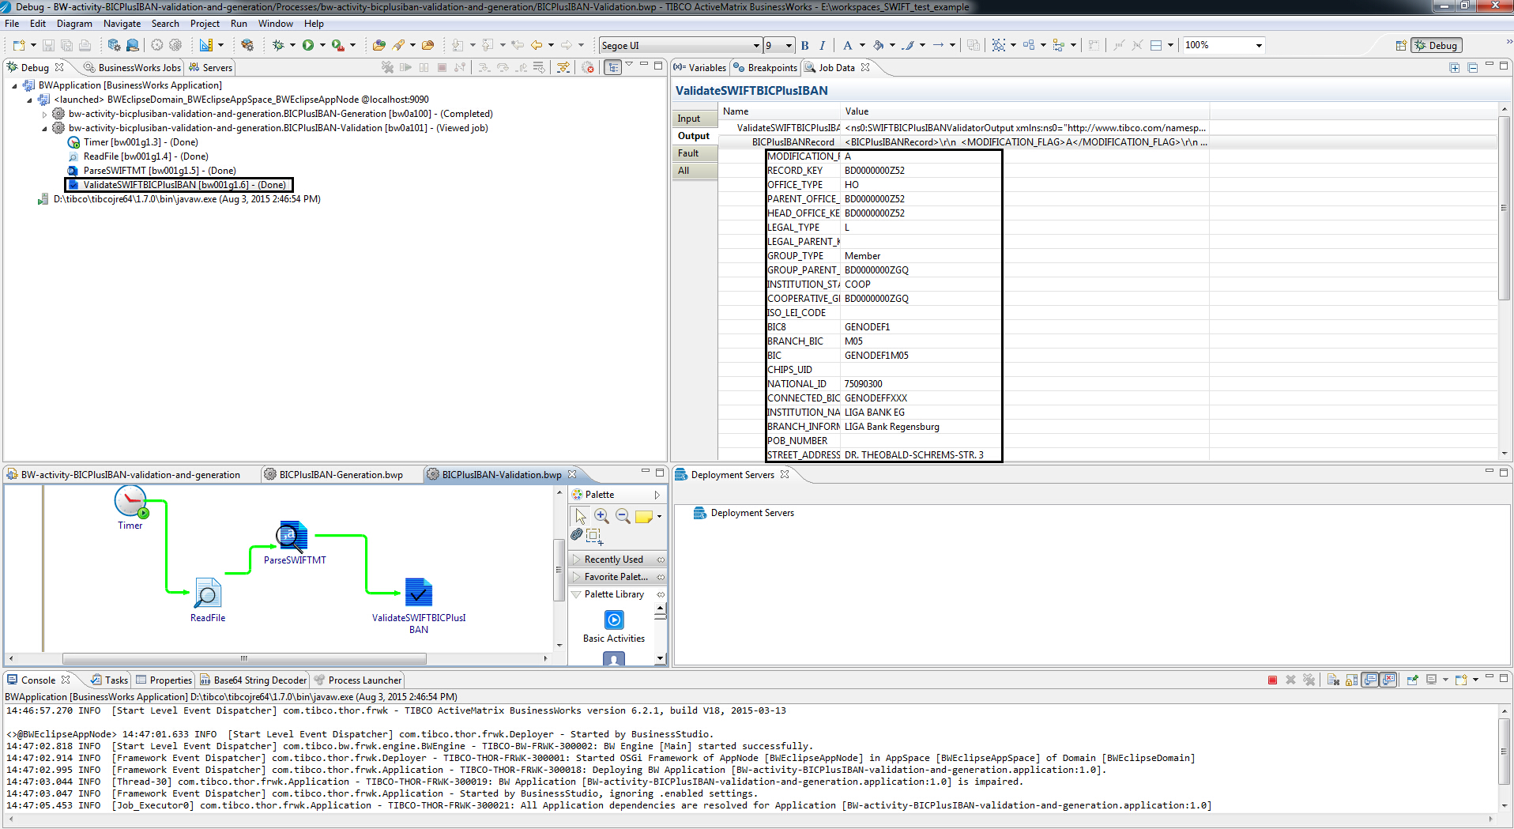Open the Font Color tool
This screenshot has height=829, width=1514.
tap(848, 45)
